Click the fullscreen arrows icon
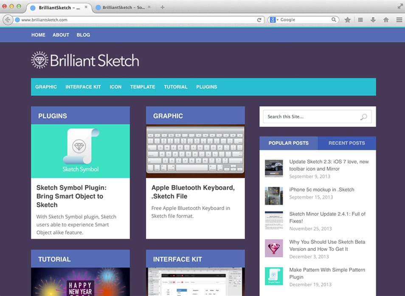The image size is (405, 296). point(400,6)
